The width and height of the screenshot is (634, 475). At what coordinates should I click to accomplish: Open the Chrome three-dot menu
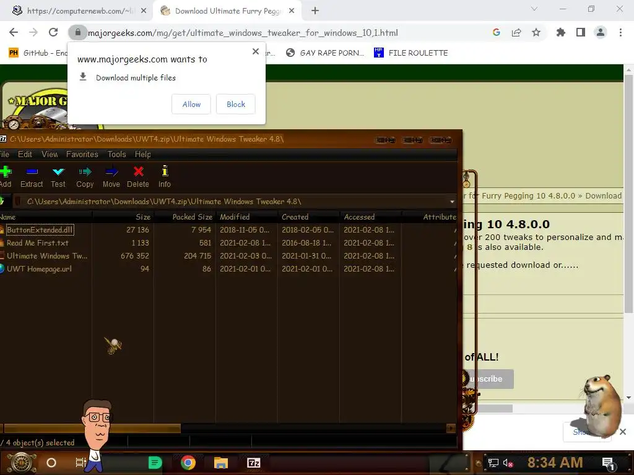[x=620, y=32]
